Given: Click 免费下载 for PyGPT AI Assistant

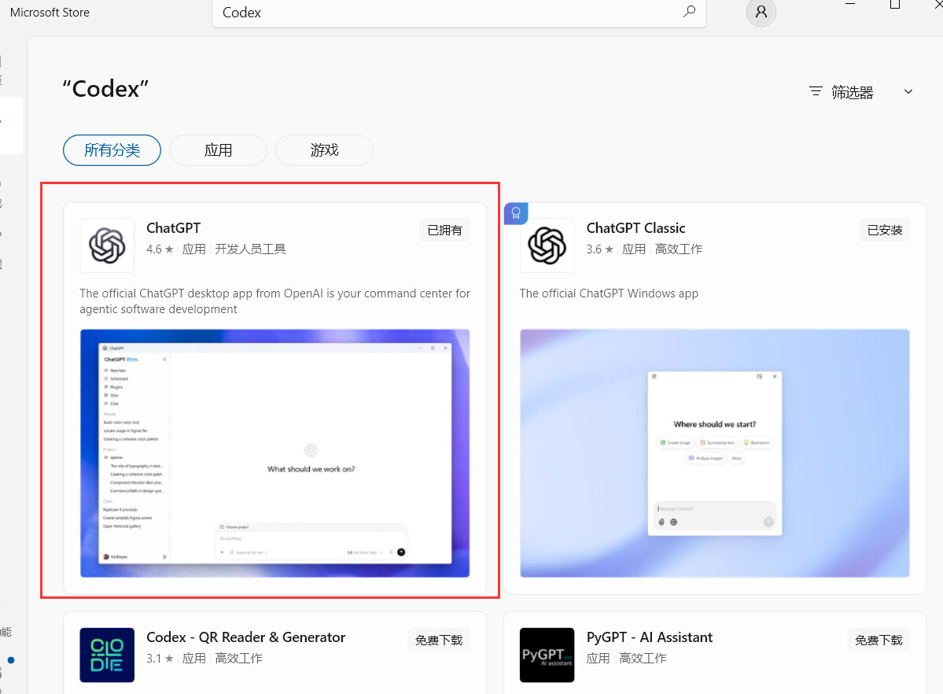Looking at the screenshot, I should point(879,640).
